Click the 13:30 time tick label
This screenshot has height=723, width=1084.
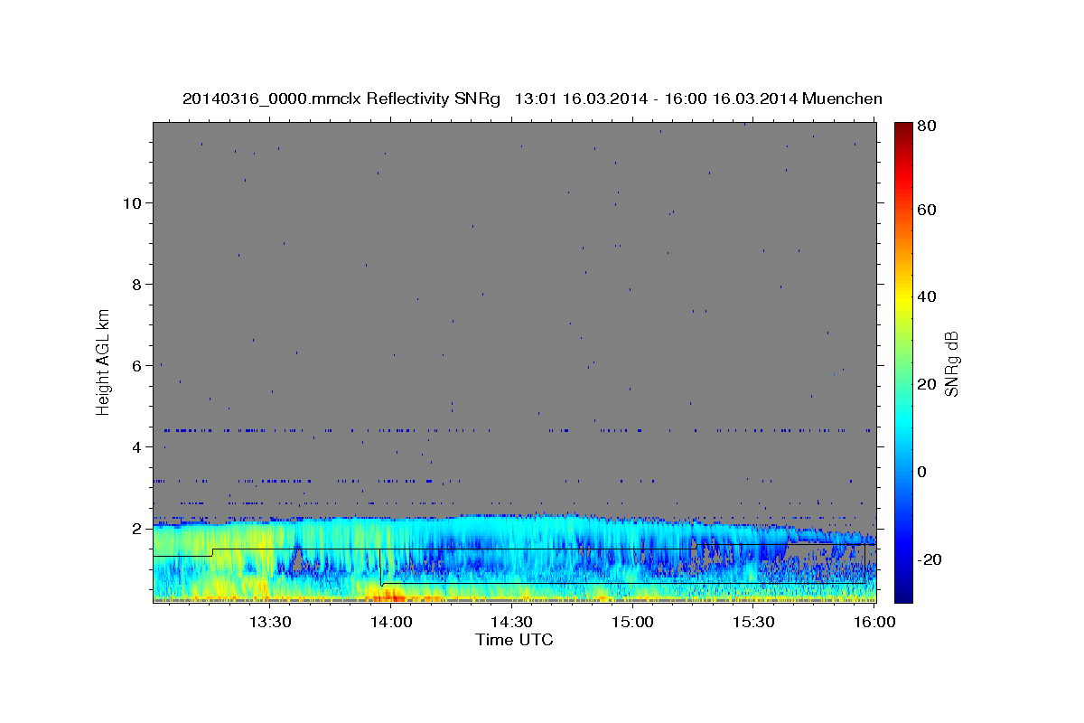(x=269, y=623)
